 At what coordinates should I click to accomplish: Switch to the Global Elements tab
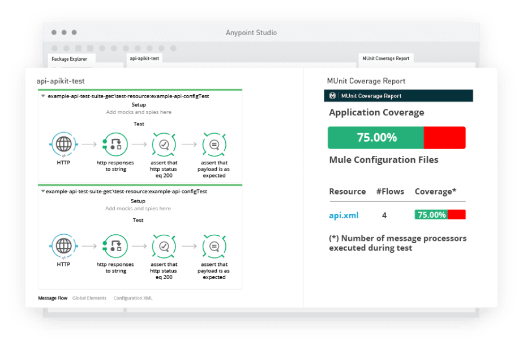[x=89, y=298]
